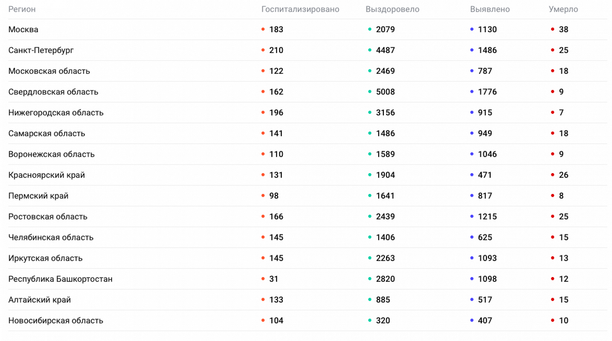612x341 pixels.
Task: Click the Умерло column header
Action: click(x=563, y=9)
